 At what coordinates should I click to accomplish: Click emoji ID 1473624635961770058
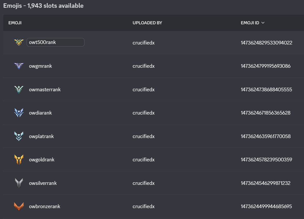[x=266, y=136]
